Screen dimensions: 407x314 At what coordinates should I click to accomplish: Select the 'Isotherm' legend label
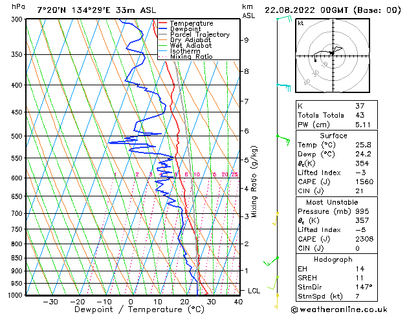click(x=185, y=51)
